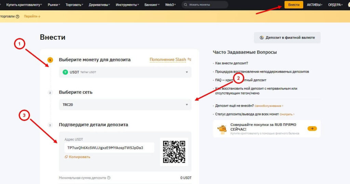Click the yellow arrow on RUB banner
Viewport: 350px width, 184px height.
point(312,129)
